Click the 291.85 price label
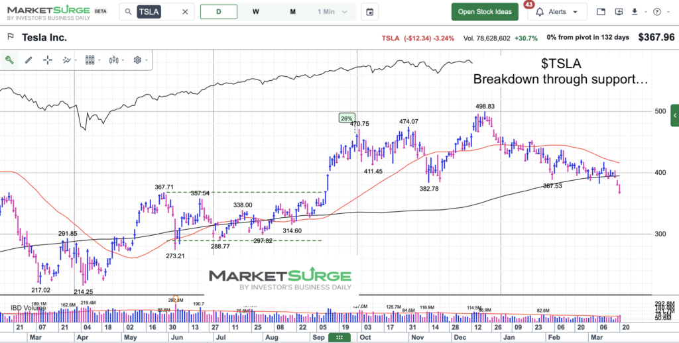 68,234
